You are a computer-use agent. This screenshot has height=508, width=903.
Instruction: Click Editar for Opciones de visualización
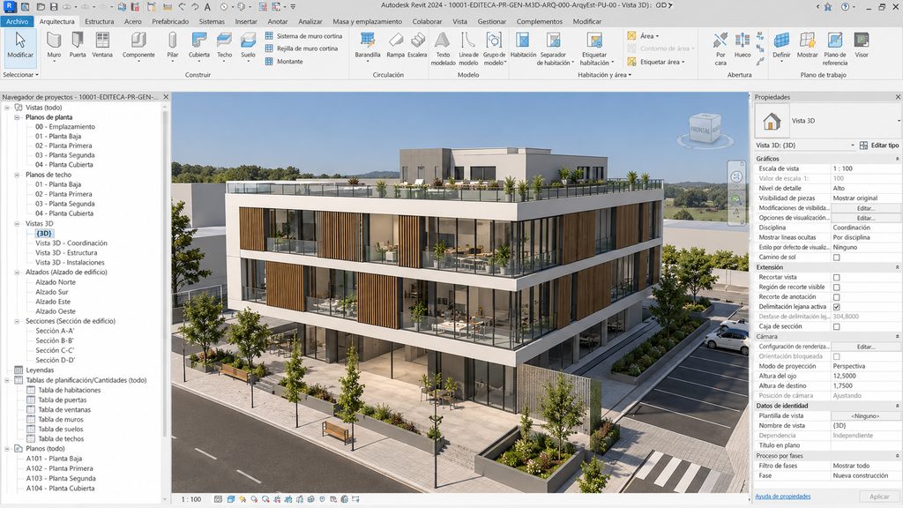click(x=866, y=218)
